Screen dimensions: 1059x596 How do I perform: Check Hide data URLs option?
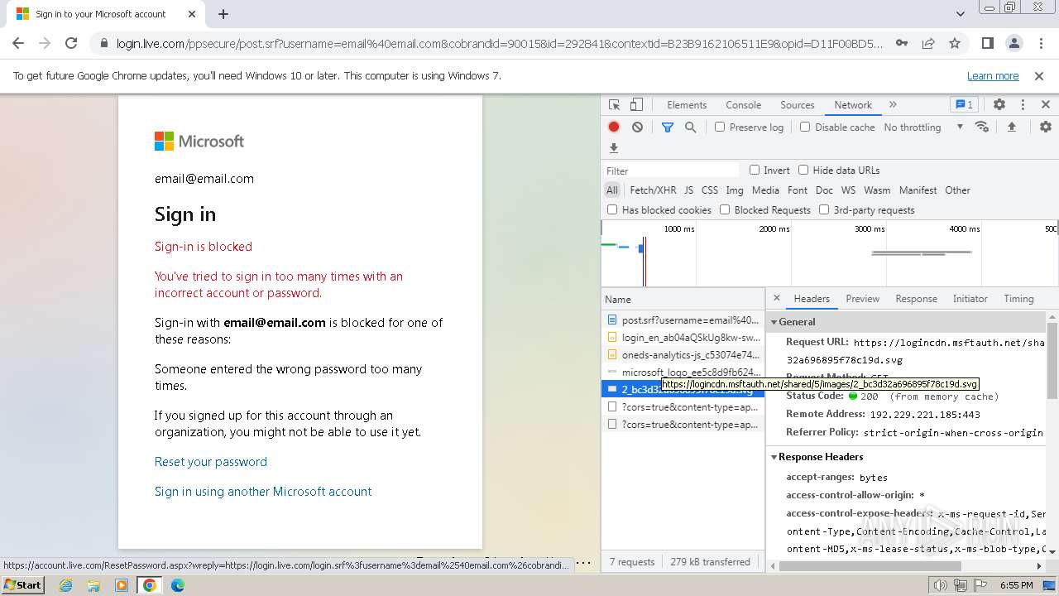[803, 170]
